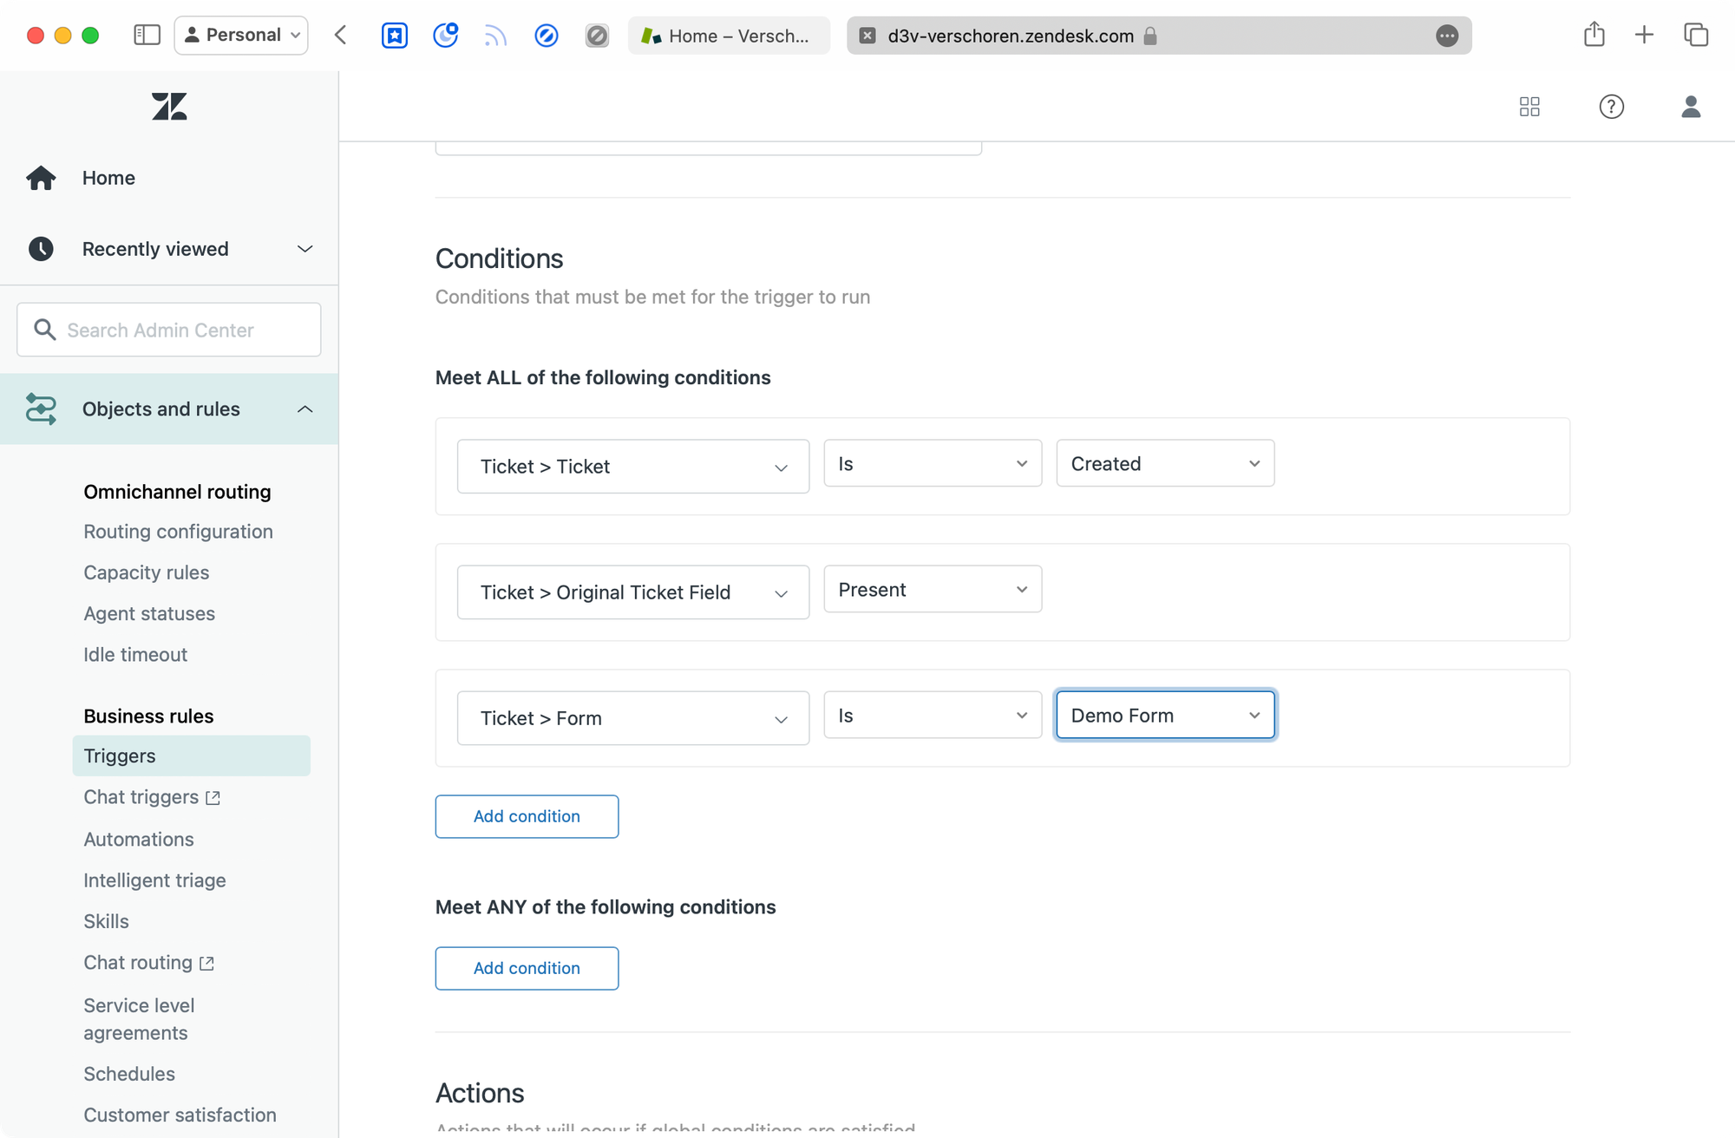Click the Zendesk logo icon
1735x1138 pixels.
(169, 107)
